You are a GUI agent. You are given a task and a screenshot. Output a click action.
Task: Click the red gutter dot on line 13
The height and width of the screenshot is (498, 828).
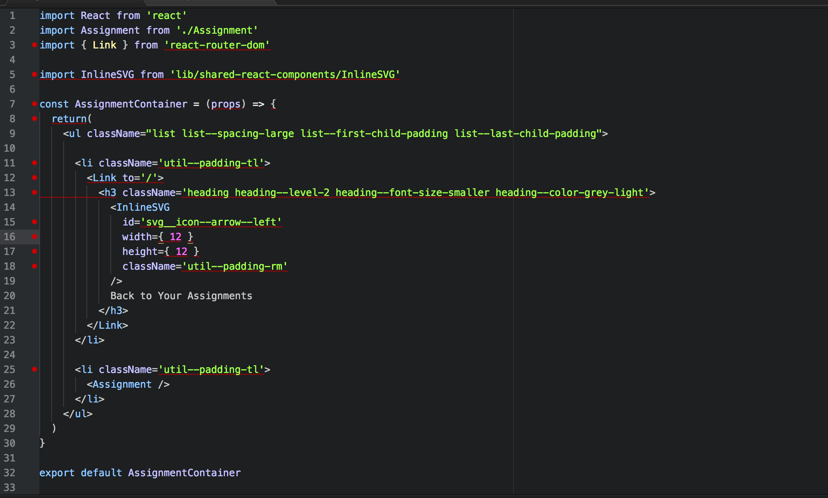pyautogui.click(x=34, y=192)
